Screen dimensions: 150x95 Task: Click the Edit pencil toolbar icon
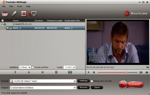(x=14, y=14)
